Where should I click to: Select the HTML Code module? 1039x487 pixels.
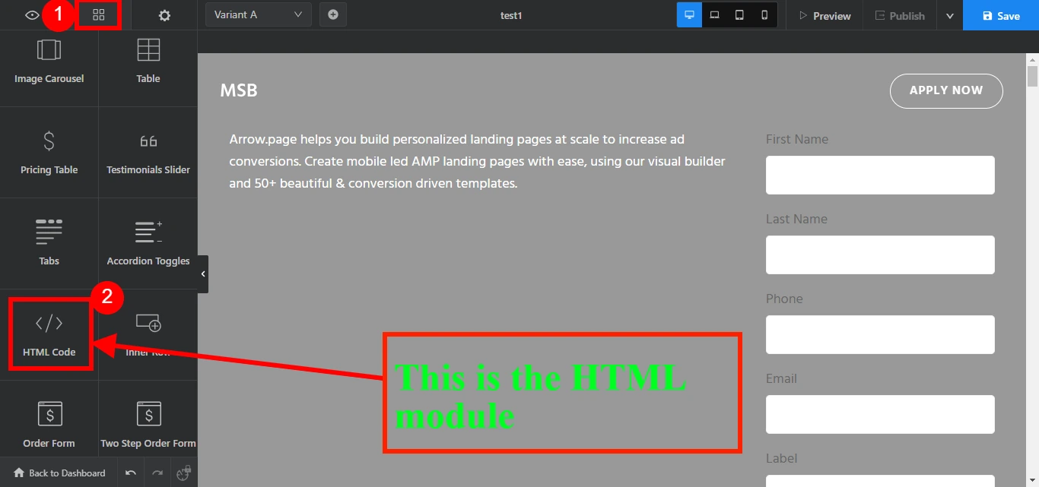pyautogui.click(x=49, y=334)
